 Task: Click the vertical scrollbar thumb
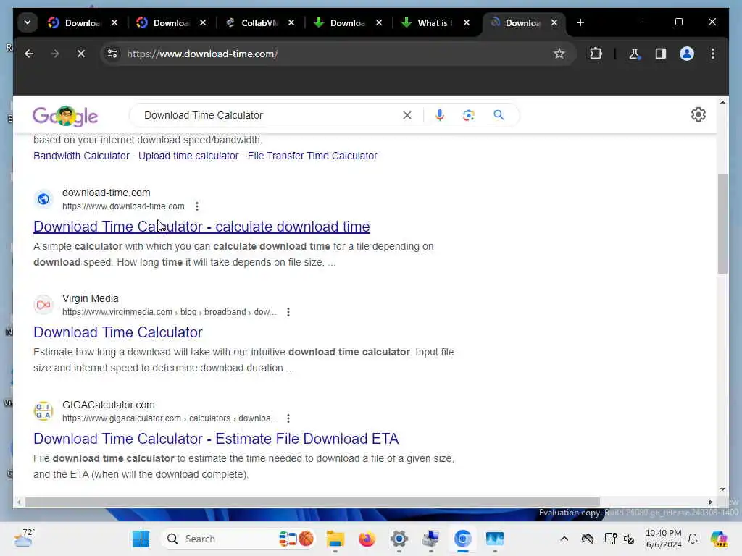[722, 224]
